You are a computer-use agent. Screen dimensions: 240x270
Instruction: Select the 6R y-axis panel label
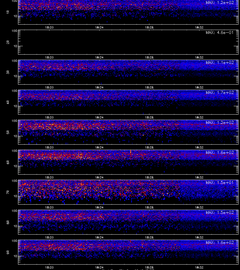8,162
